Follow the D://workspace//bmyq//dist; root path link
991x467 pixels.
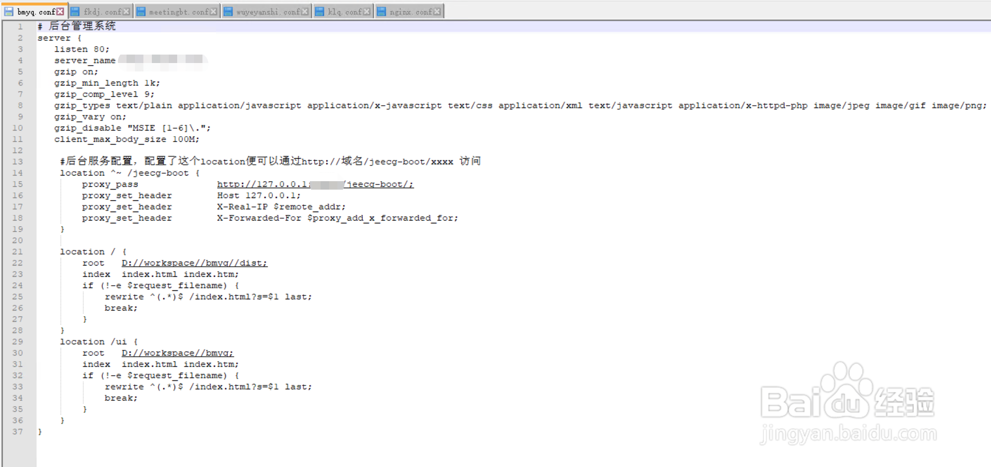tap(195, 263)
